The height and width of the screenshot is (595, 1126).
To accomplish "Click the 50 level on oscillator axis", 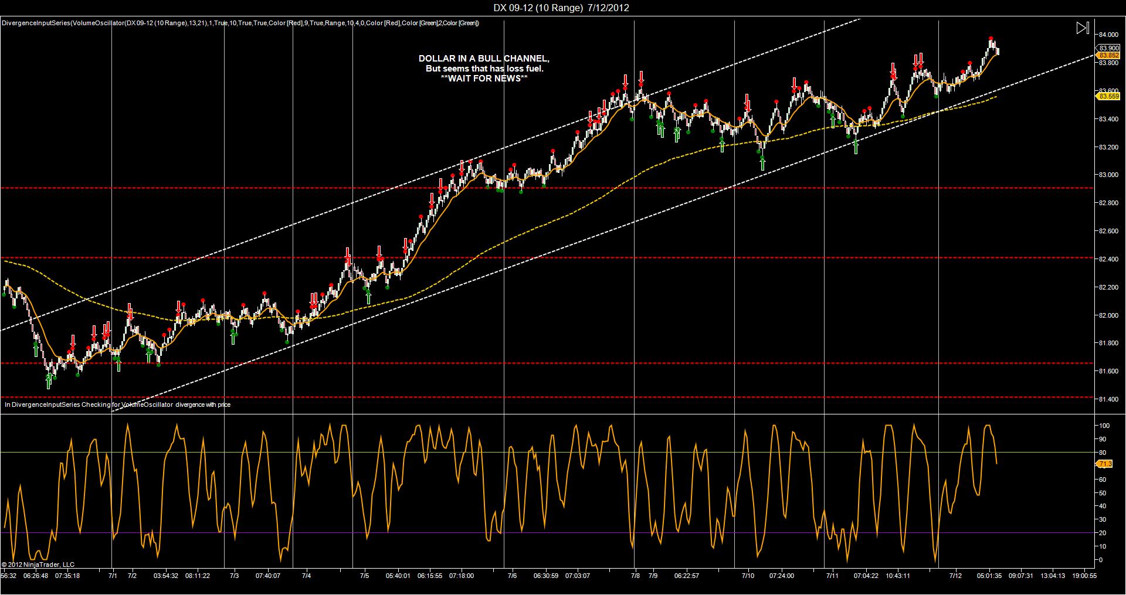I will coord(1103,493).
